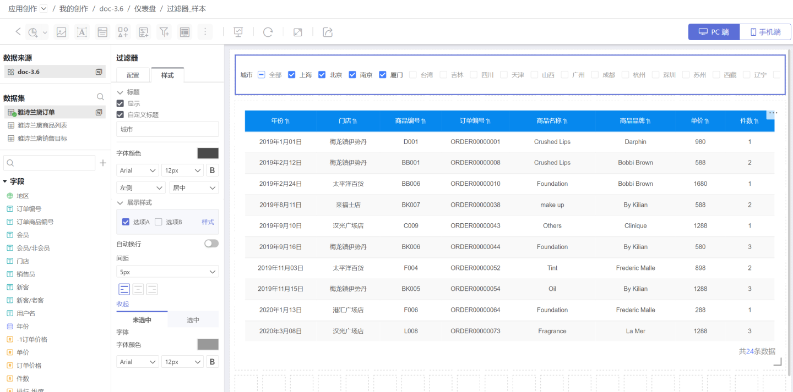The width and height of the screenshot is (793, 392).
Task: Click the refresh icon in toolbar
Action: tap(268, 32)
